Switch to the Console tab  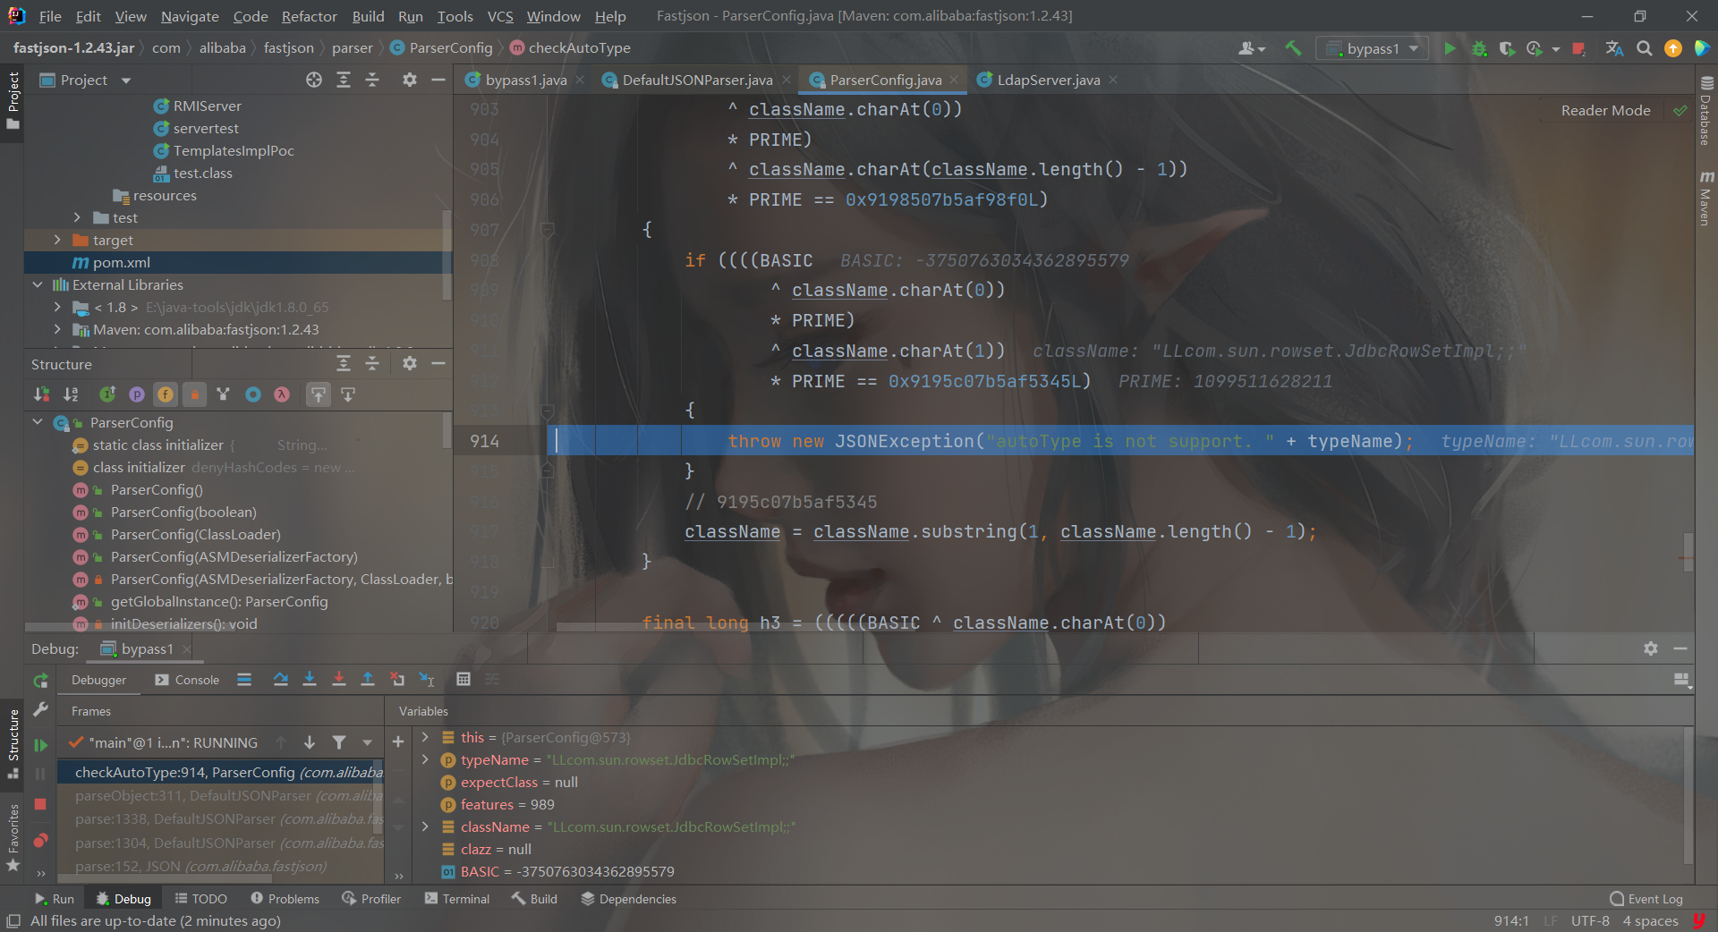187,680
